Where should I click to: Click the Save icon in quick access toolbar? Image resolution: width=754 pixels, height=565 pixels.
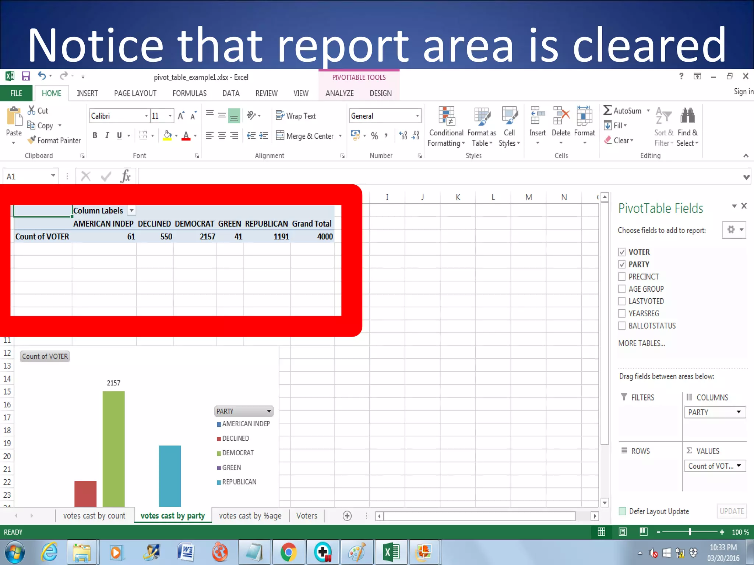tap(26, 76)
